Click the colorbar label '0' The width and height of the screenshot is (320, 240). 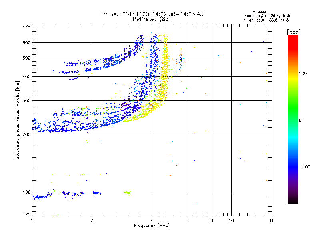[300, 120]
